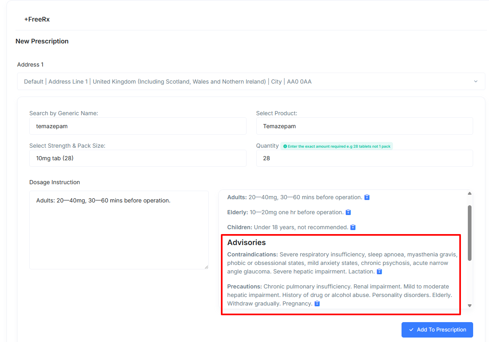Click the Quantity input field
This screenshot has width=489, height=342.
click(365, 158)
